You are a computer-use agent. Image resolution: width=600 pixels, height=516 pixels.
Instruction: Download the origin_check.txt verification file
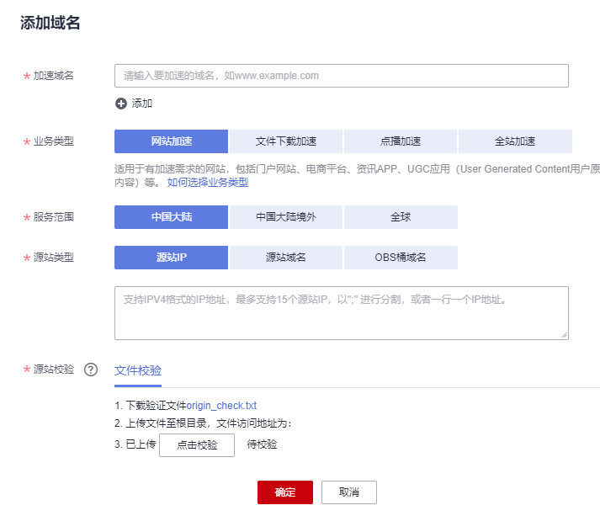(x=221, y=406)
